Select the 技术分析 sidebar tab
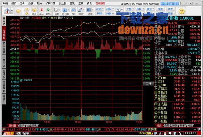 pos(4,47)
